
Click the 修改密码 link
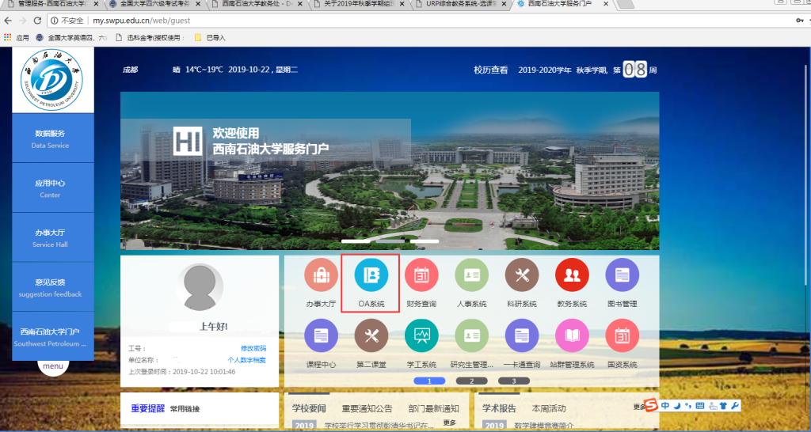[253, 348]
